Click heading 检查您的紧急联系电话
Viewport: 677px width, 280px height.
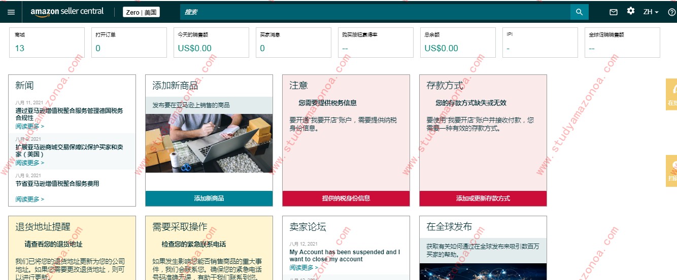tap(194, 244)
